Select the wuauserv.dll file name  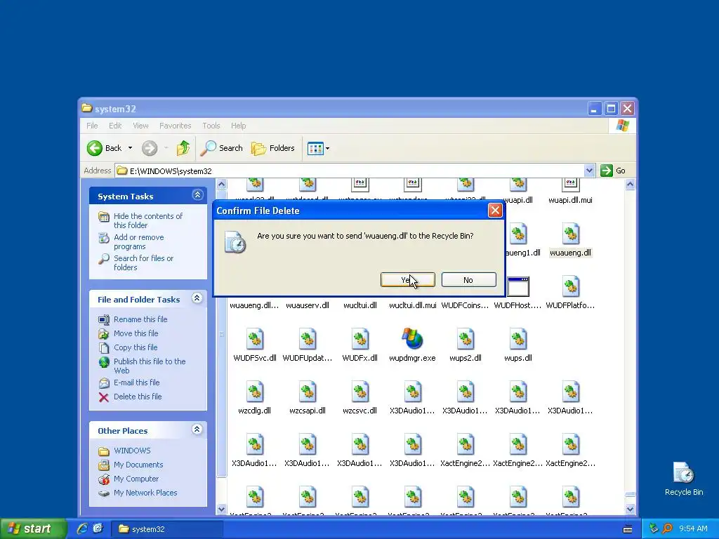click(x=308, y=305)
